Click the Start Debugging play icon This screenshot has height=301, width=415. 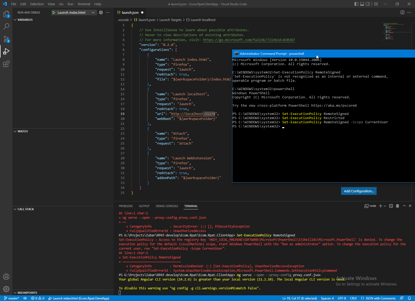pos(54,12)
